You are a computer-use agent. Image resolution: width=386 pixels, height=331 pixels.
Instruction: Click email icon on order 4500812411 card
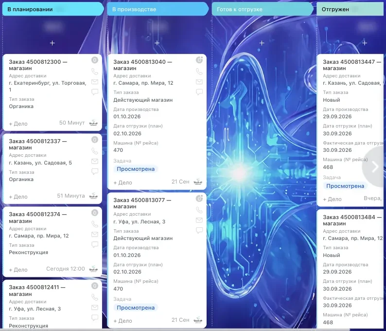click(x=95, y=307)
